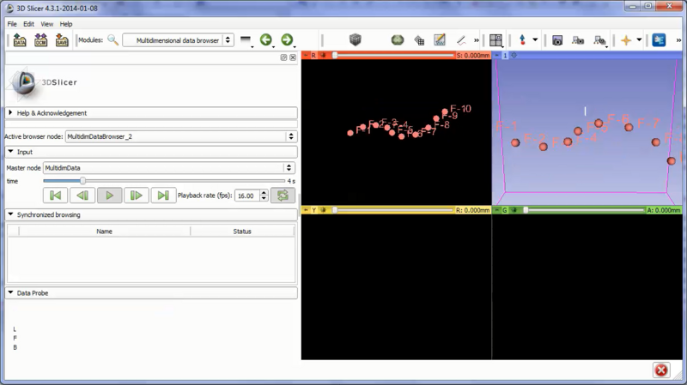
Task: Undock the module panel float icon
Action: [283, 57]
